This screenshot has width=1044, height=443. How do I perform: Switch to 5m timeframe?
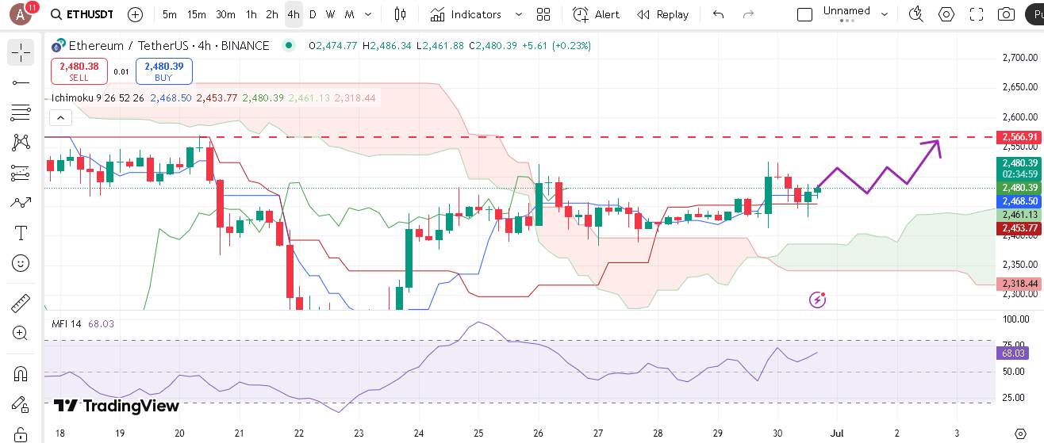(x=170, y=14)
